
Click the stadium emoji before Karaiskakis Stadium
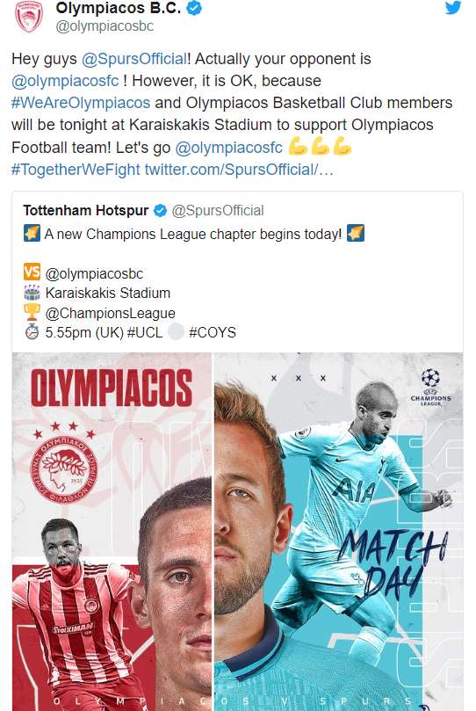click(32, 293)
